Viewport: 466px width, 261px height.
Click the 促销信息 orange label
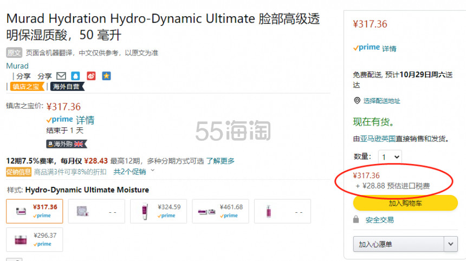(x=18, y=172)
